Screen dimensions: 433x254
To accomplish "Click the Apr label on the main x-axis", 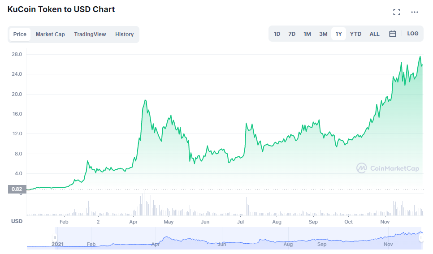I will click(134, 222).
